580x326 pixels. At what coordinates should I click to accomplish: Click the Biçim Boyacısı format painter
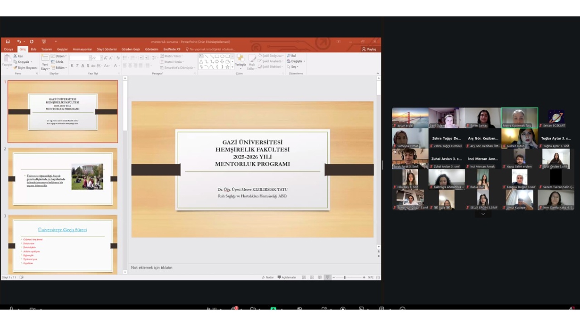(25, 67)
